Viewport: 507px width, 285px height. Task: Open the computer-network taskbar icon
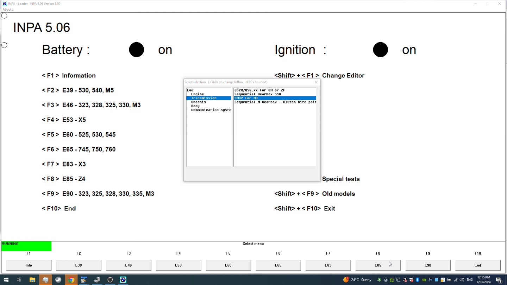(x=97, y=280)
